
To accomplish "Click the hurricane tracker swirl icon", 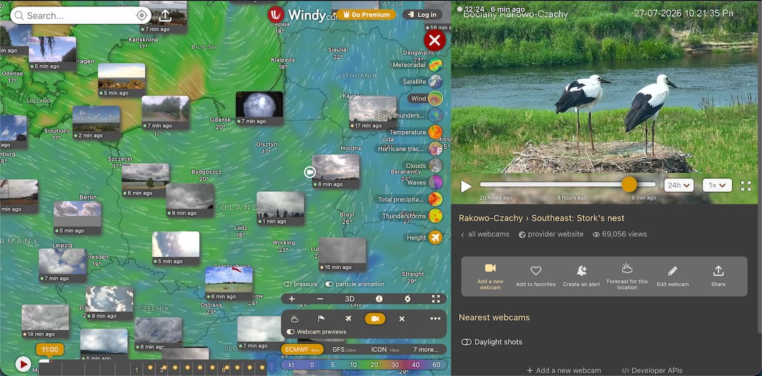I will pyautogui.click(x=407, y=299).
